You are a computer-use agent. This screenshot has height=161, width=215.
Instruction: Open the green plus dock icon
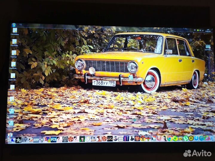175,138
